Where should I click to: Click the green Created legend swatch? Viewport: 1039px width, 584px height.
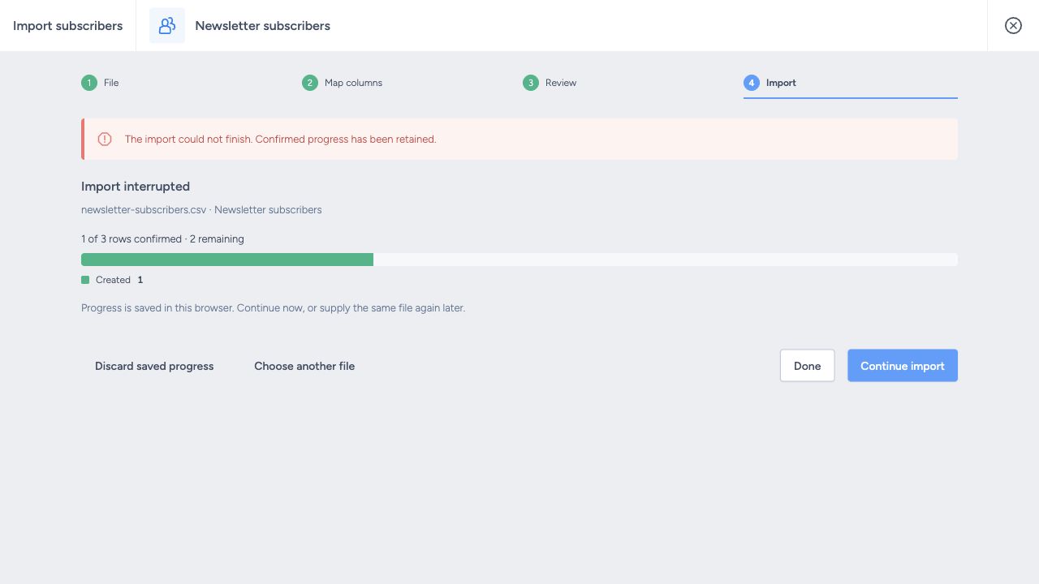tap(85, 280)
